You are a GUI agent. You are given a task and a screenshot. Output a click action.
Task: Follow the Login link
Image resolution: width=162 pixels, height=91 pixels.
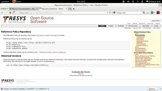point(129,24)
